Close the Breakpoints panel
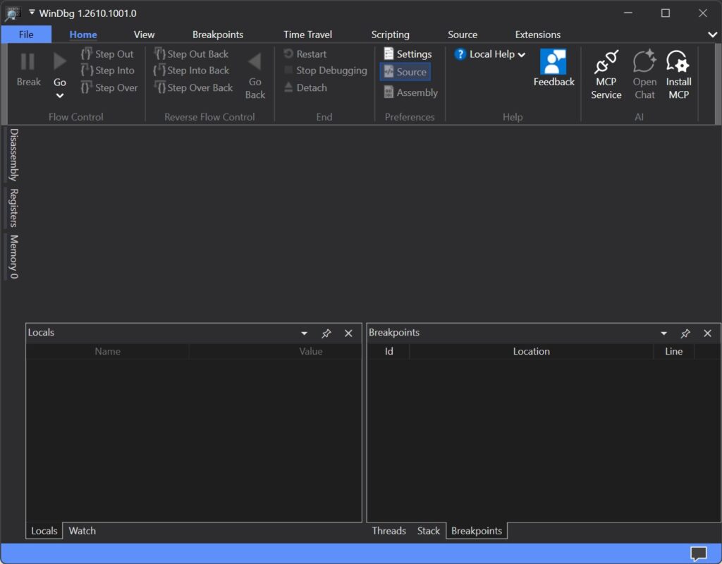This screenshot has height=564, width=722. [x=708, y=333]
